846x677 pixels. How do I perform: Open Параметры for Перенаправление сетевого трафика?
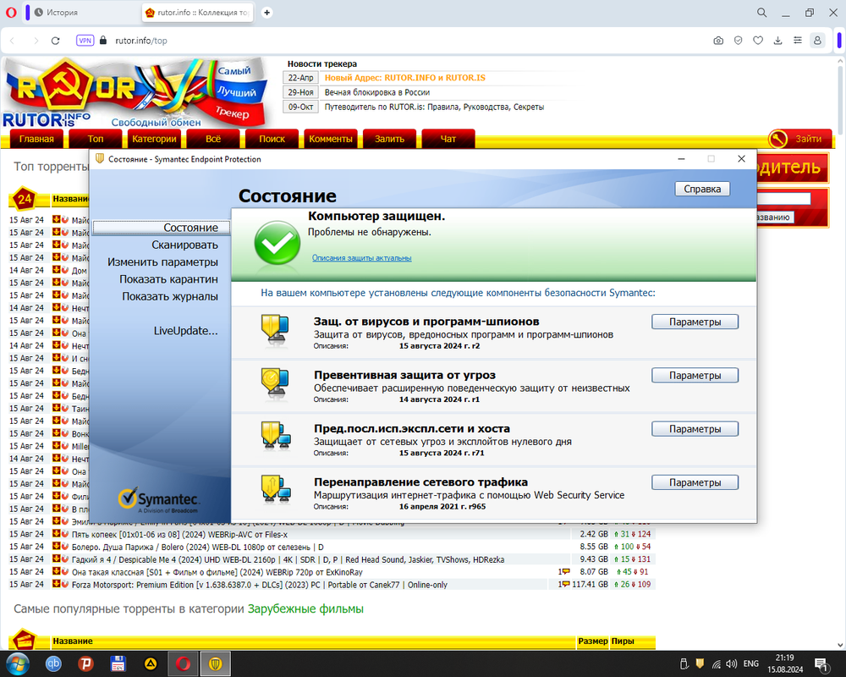[x=695, y=482]
